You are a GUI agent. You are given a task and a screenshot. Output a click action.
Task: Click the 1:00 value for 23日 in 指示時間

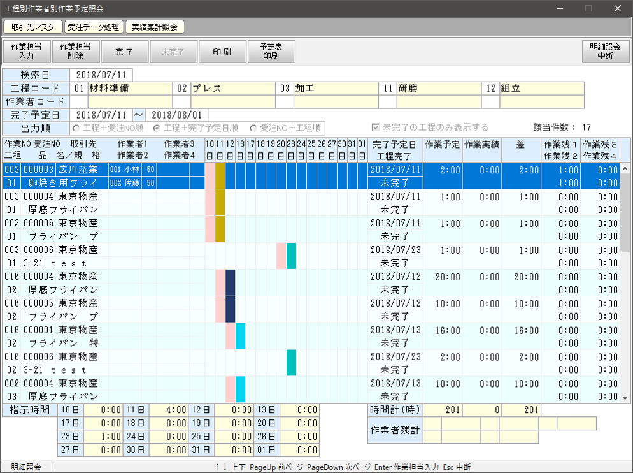coord(103,437)
